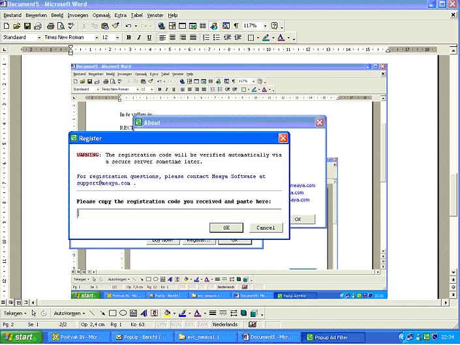This screenshot has height=345, width=460.
Task: Align text left
Action: 162,38
